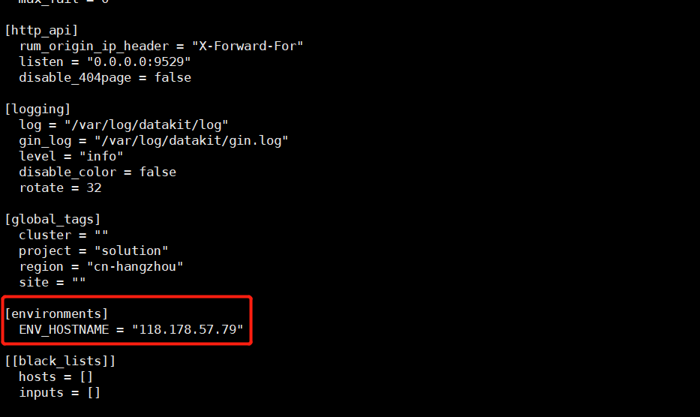The width and height of the screenshot is (700, 417).
Task: Click the disable_404page false value
Action: pyautogui.click(x=173, y=77)
